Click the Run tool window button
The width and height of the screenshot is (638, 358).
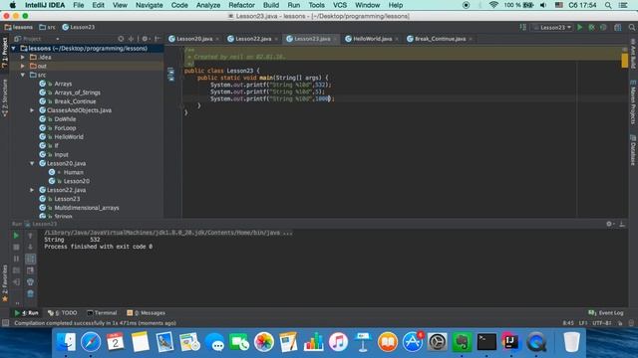(x=27, y=313)
